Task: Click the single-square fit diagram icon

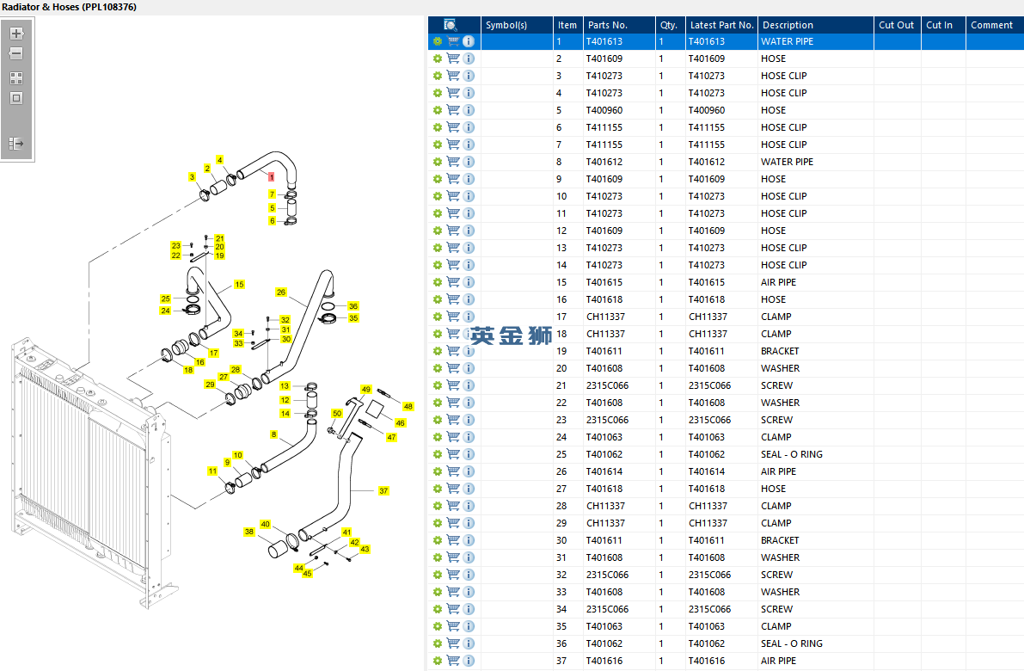Action: point(17,99)
